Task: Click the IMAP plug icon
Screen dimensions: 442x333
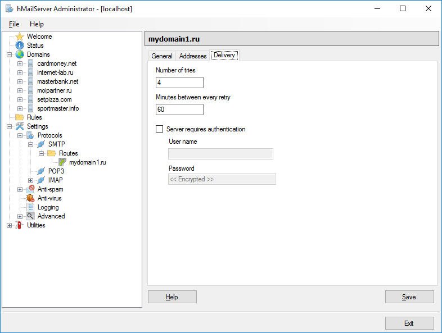Action: [x=41, y=180]
